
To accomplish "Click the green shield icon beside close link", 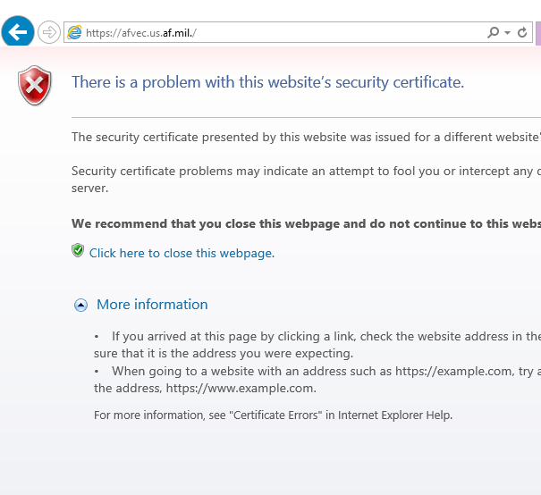I will tap(78, 251).
